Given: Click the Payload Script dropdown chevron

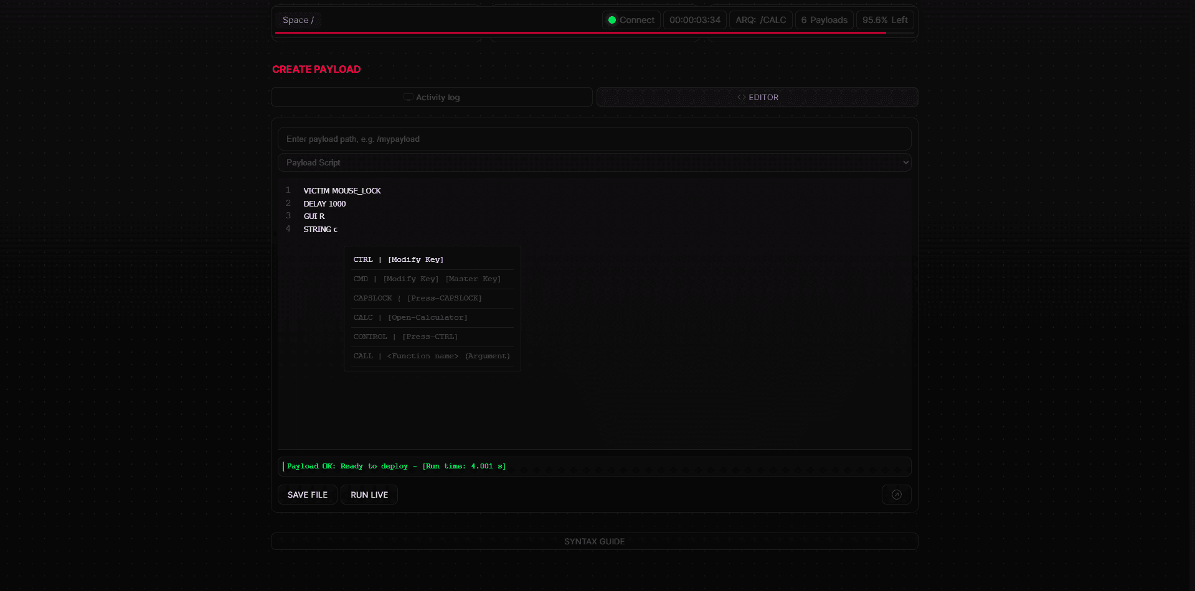Looking at the screenshot, I should (905, 162).
